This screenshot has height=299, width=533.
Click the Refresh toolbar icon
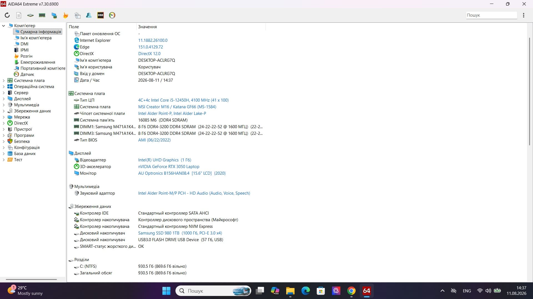(x=7, y=15)
